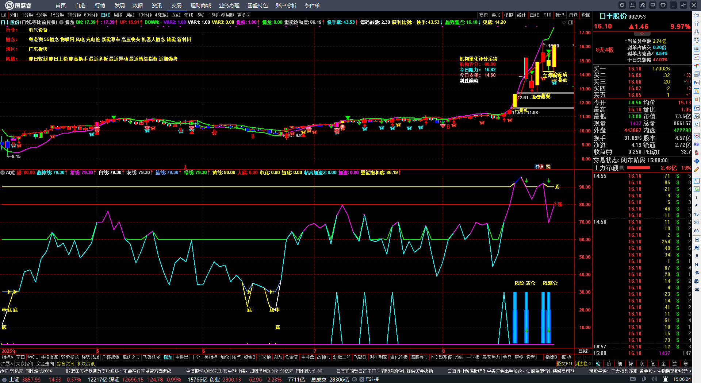The width and height of the screenshot is (701, 383).
Task: Open the 交易 menu
Action: click(177, 5)
